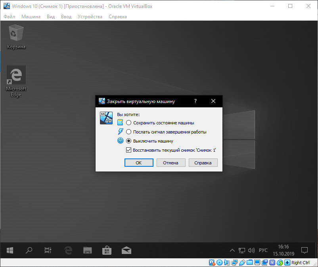Screen dimensions: 318x267
Task: Select 'Послать сигнал завершения работы' radio option
Action: tap(128, 132)
